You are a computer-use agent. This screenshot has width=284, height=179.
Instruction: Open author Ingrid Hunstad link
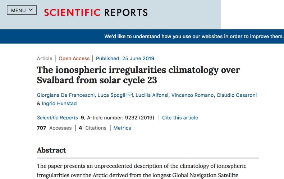[59, 103]
